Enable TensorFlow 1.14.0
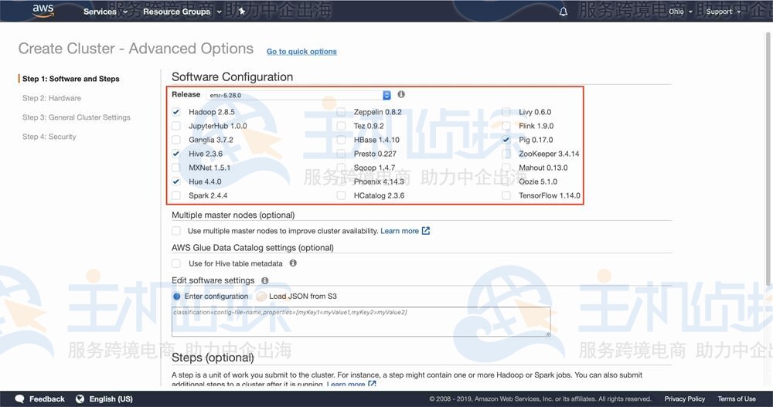The height and width of the screenshot is (407, 773). 506,195
